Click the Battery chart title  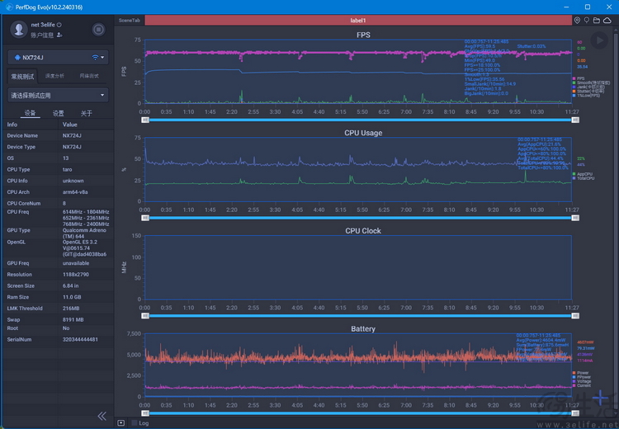[363, 328]
